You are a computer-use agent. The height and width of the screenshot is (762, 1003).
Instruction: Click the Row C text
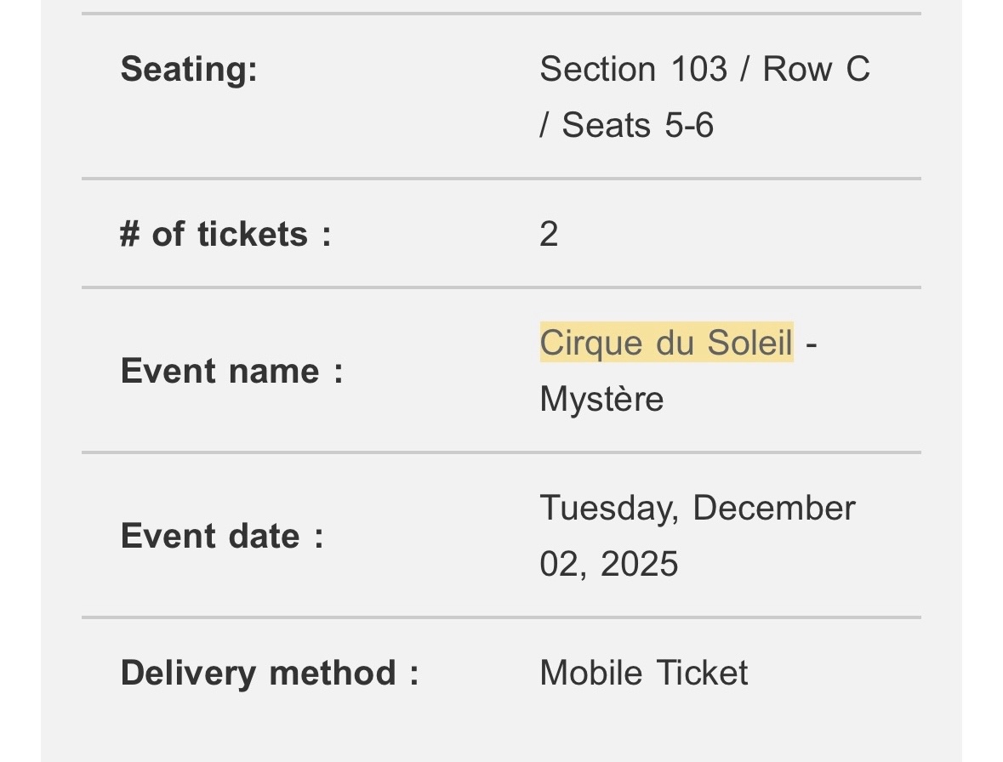tap(816, 69)
